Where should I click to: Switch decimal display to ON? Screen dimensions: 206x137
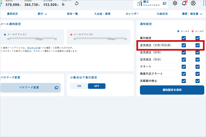click(79, 86)
